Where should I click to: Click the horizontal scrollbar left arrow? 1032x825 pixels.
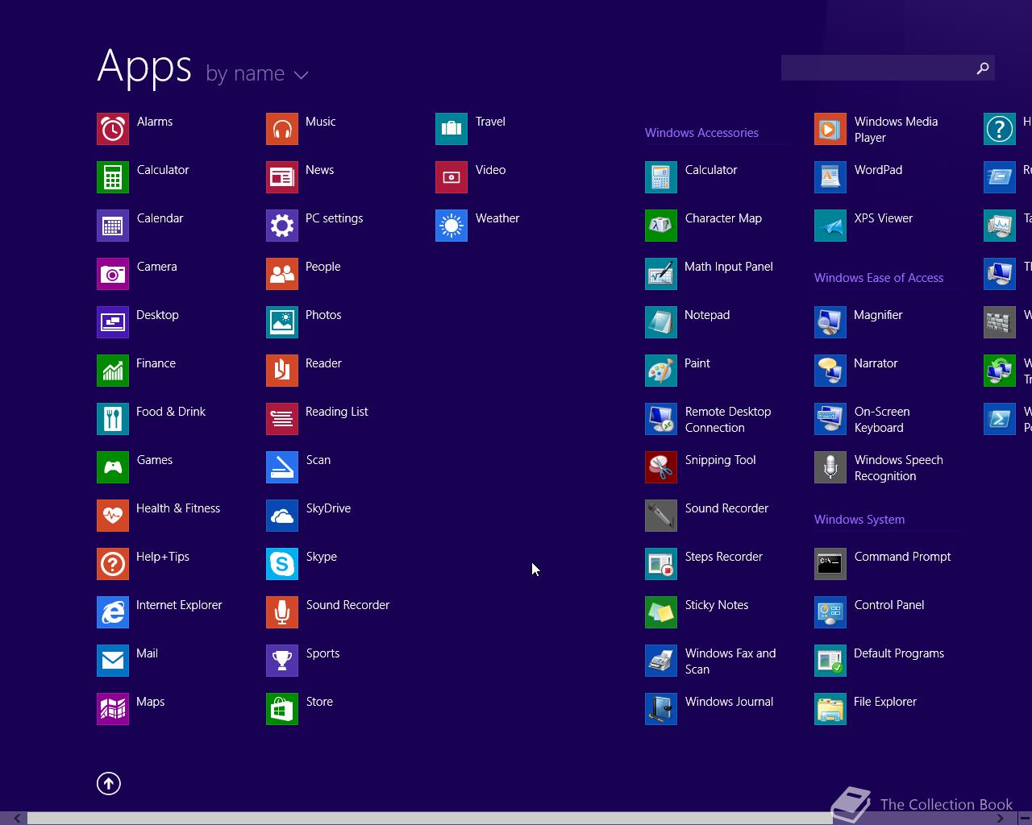point(16,819)
